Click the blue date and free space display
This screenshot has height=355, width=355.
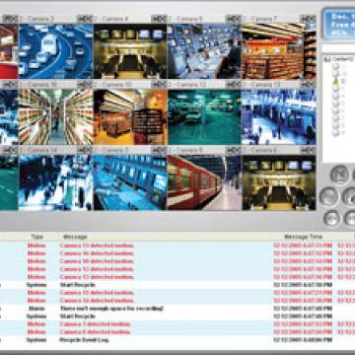tap(339, 25)
